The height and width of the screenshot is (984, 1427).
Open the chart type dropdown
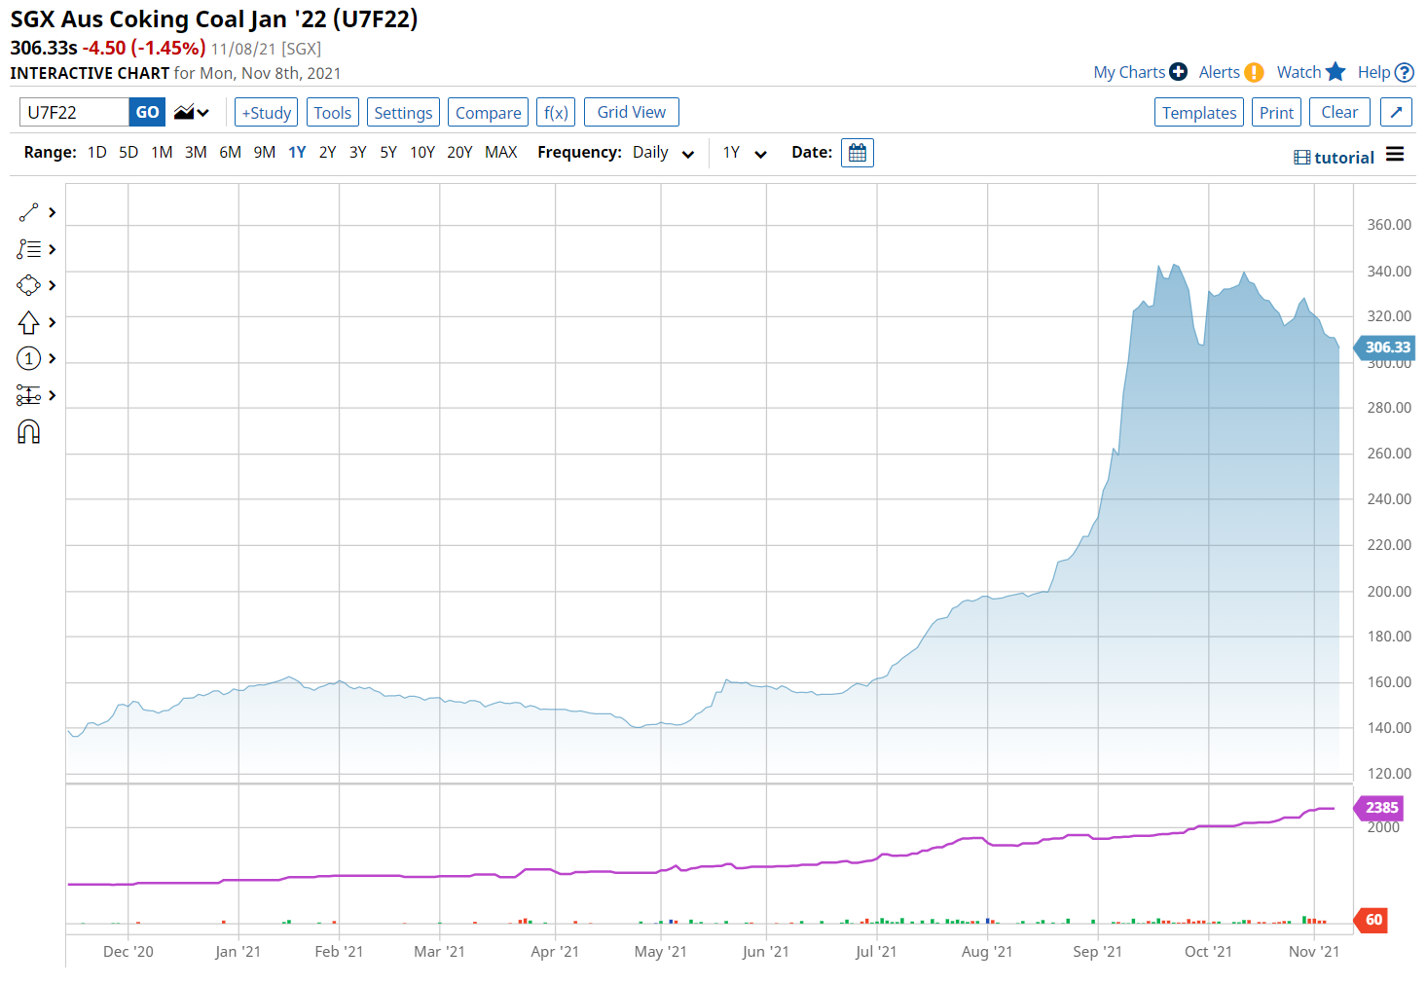[192, 113]
